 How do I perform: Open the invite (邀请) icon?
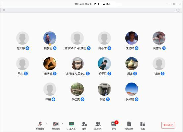[x=84, y=124]
